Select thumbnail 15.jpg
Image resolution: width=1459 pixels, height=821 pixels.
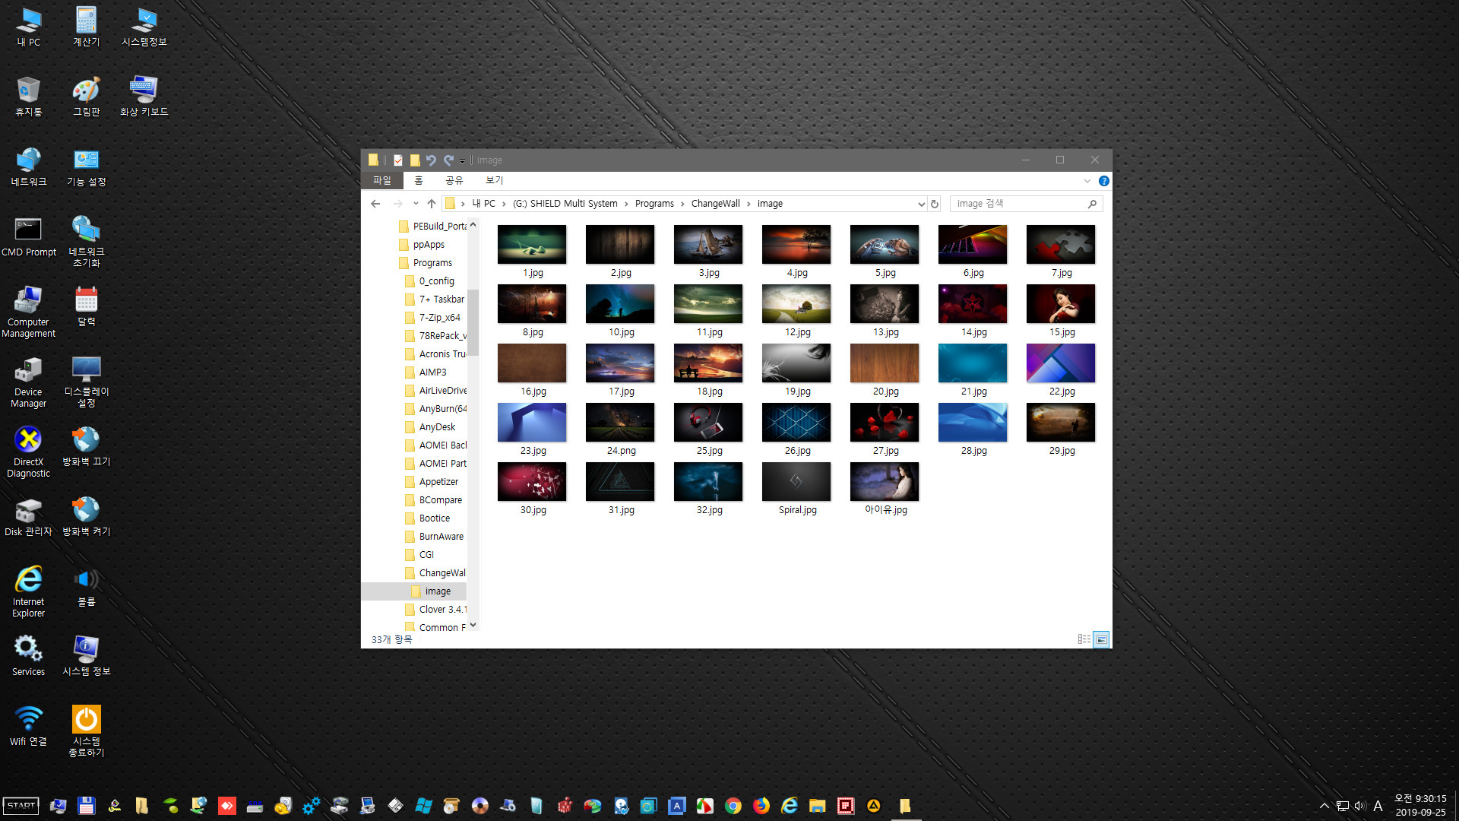click(x=1061, y=311)
